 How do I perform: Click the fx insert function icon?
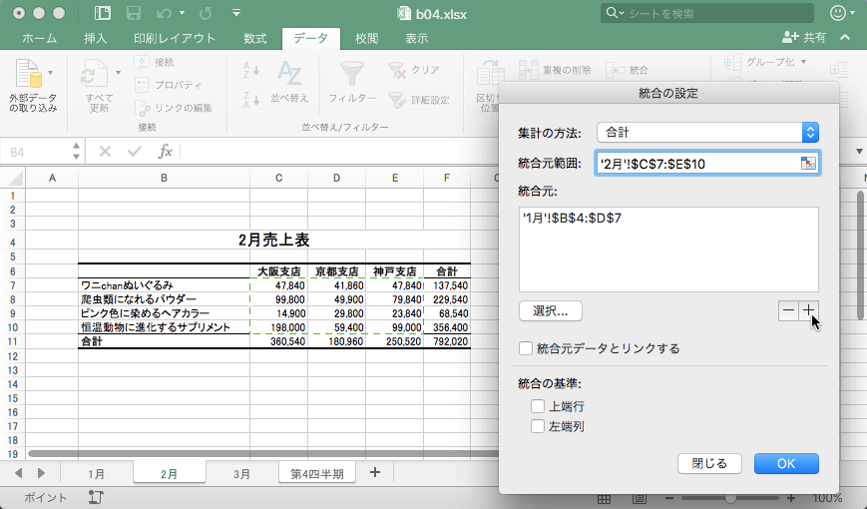pos(165,151)
